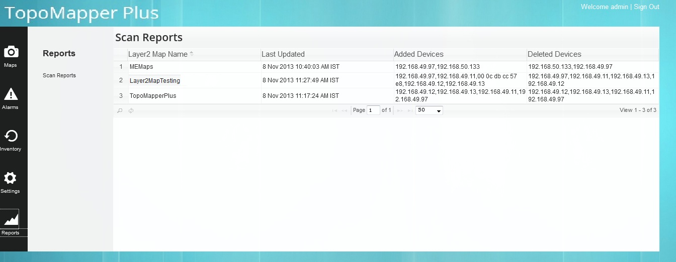Select the TopoMapperPlus row name

coord(153,95)
